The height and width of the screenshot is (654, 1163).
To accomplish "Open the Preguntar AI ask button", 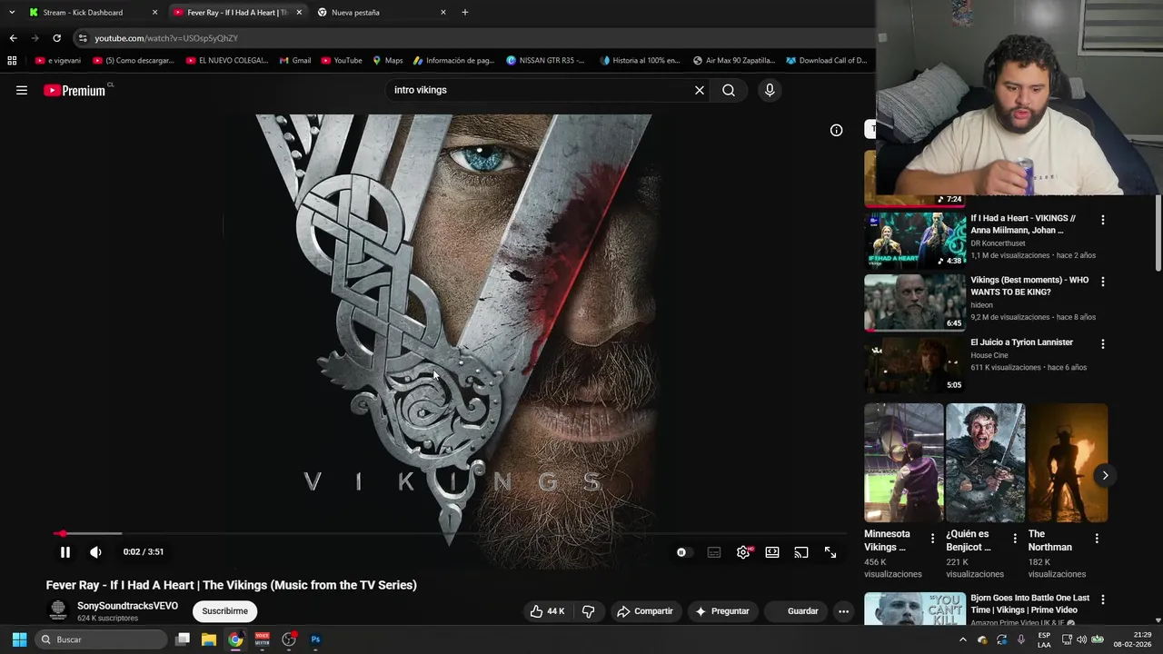I will click(x=722, y=611).
